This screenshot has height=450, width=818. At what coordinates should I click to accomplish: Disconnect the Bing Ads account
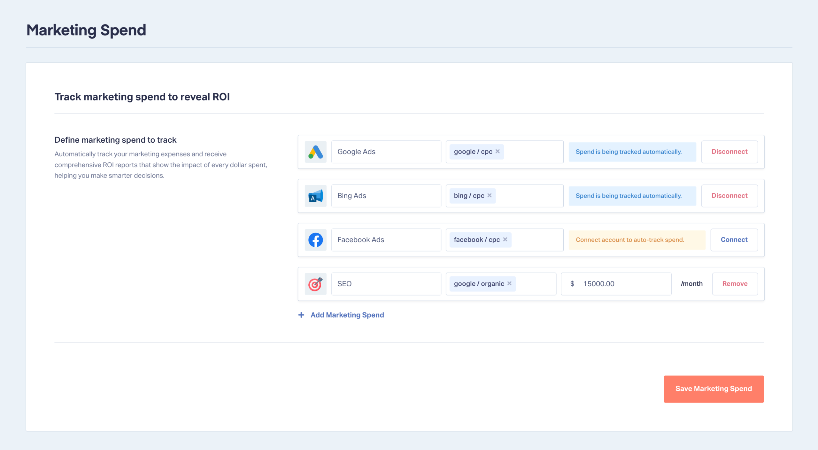(x=729, y=196)
